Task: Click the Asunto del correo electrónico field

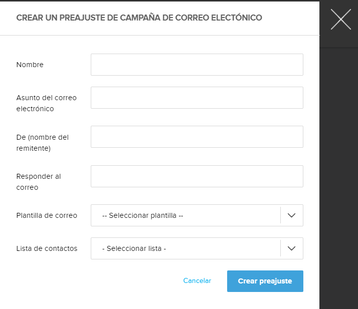Action: pyautogui.click(x=197, y=98)
